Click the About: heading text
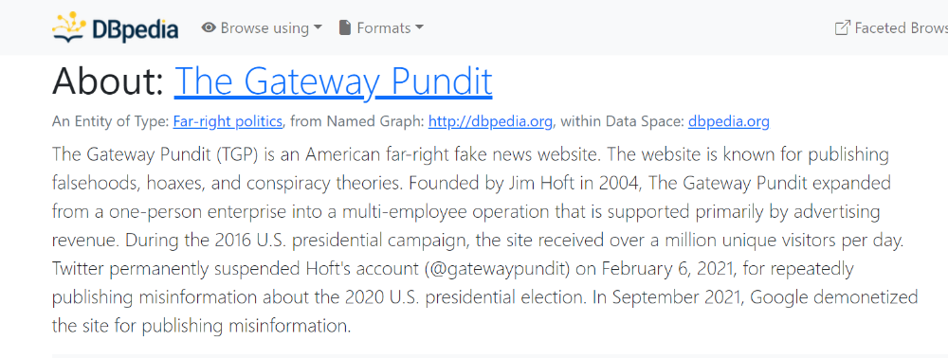This screenshot has height=358, width=948. click(x=108, y=81)
